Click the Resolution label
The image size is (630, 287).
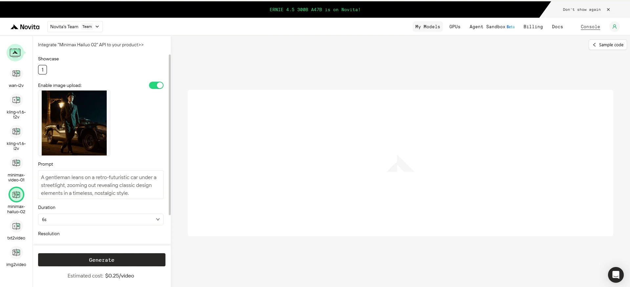tap(49, 234)
